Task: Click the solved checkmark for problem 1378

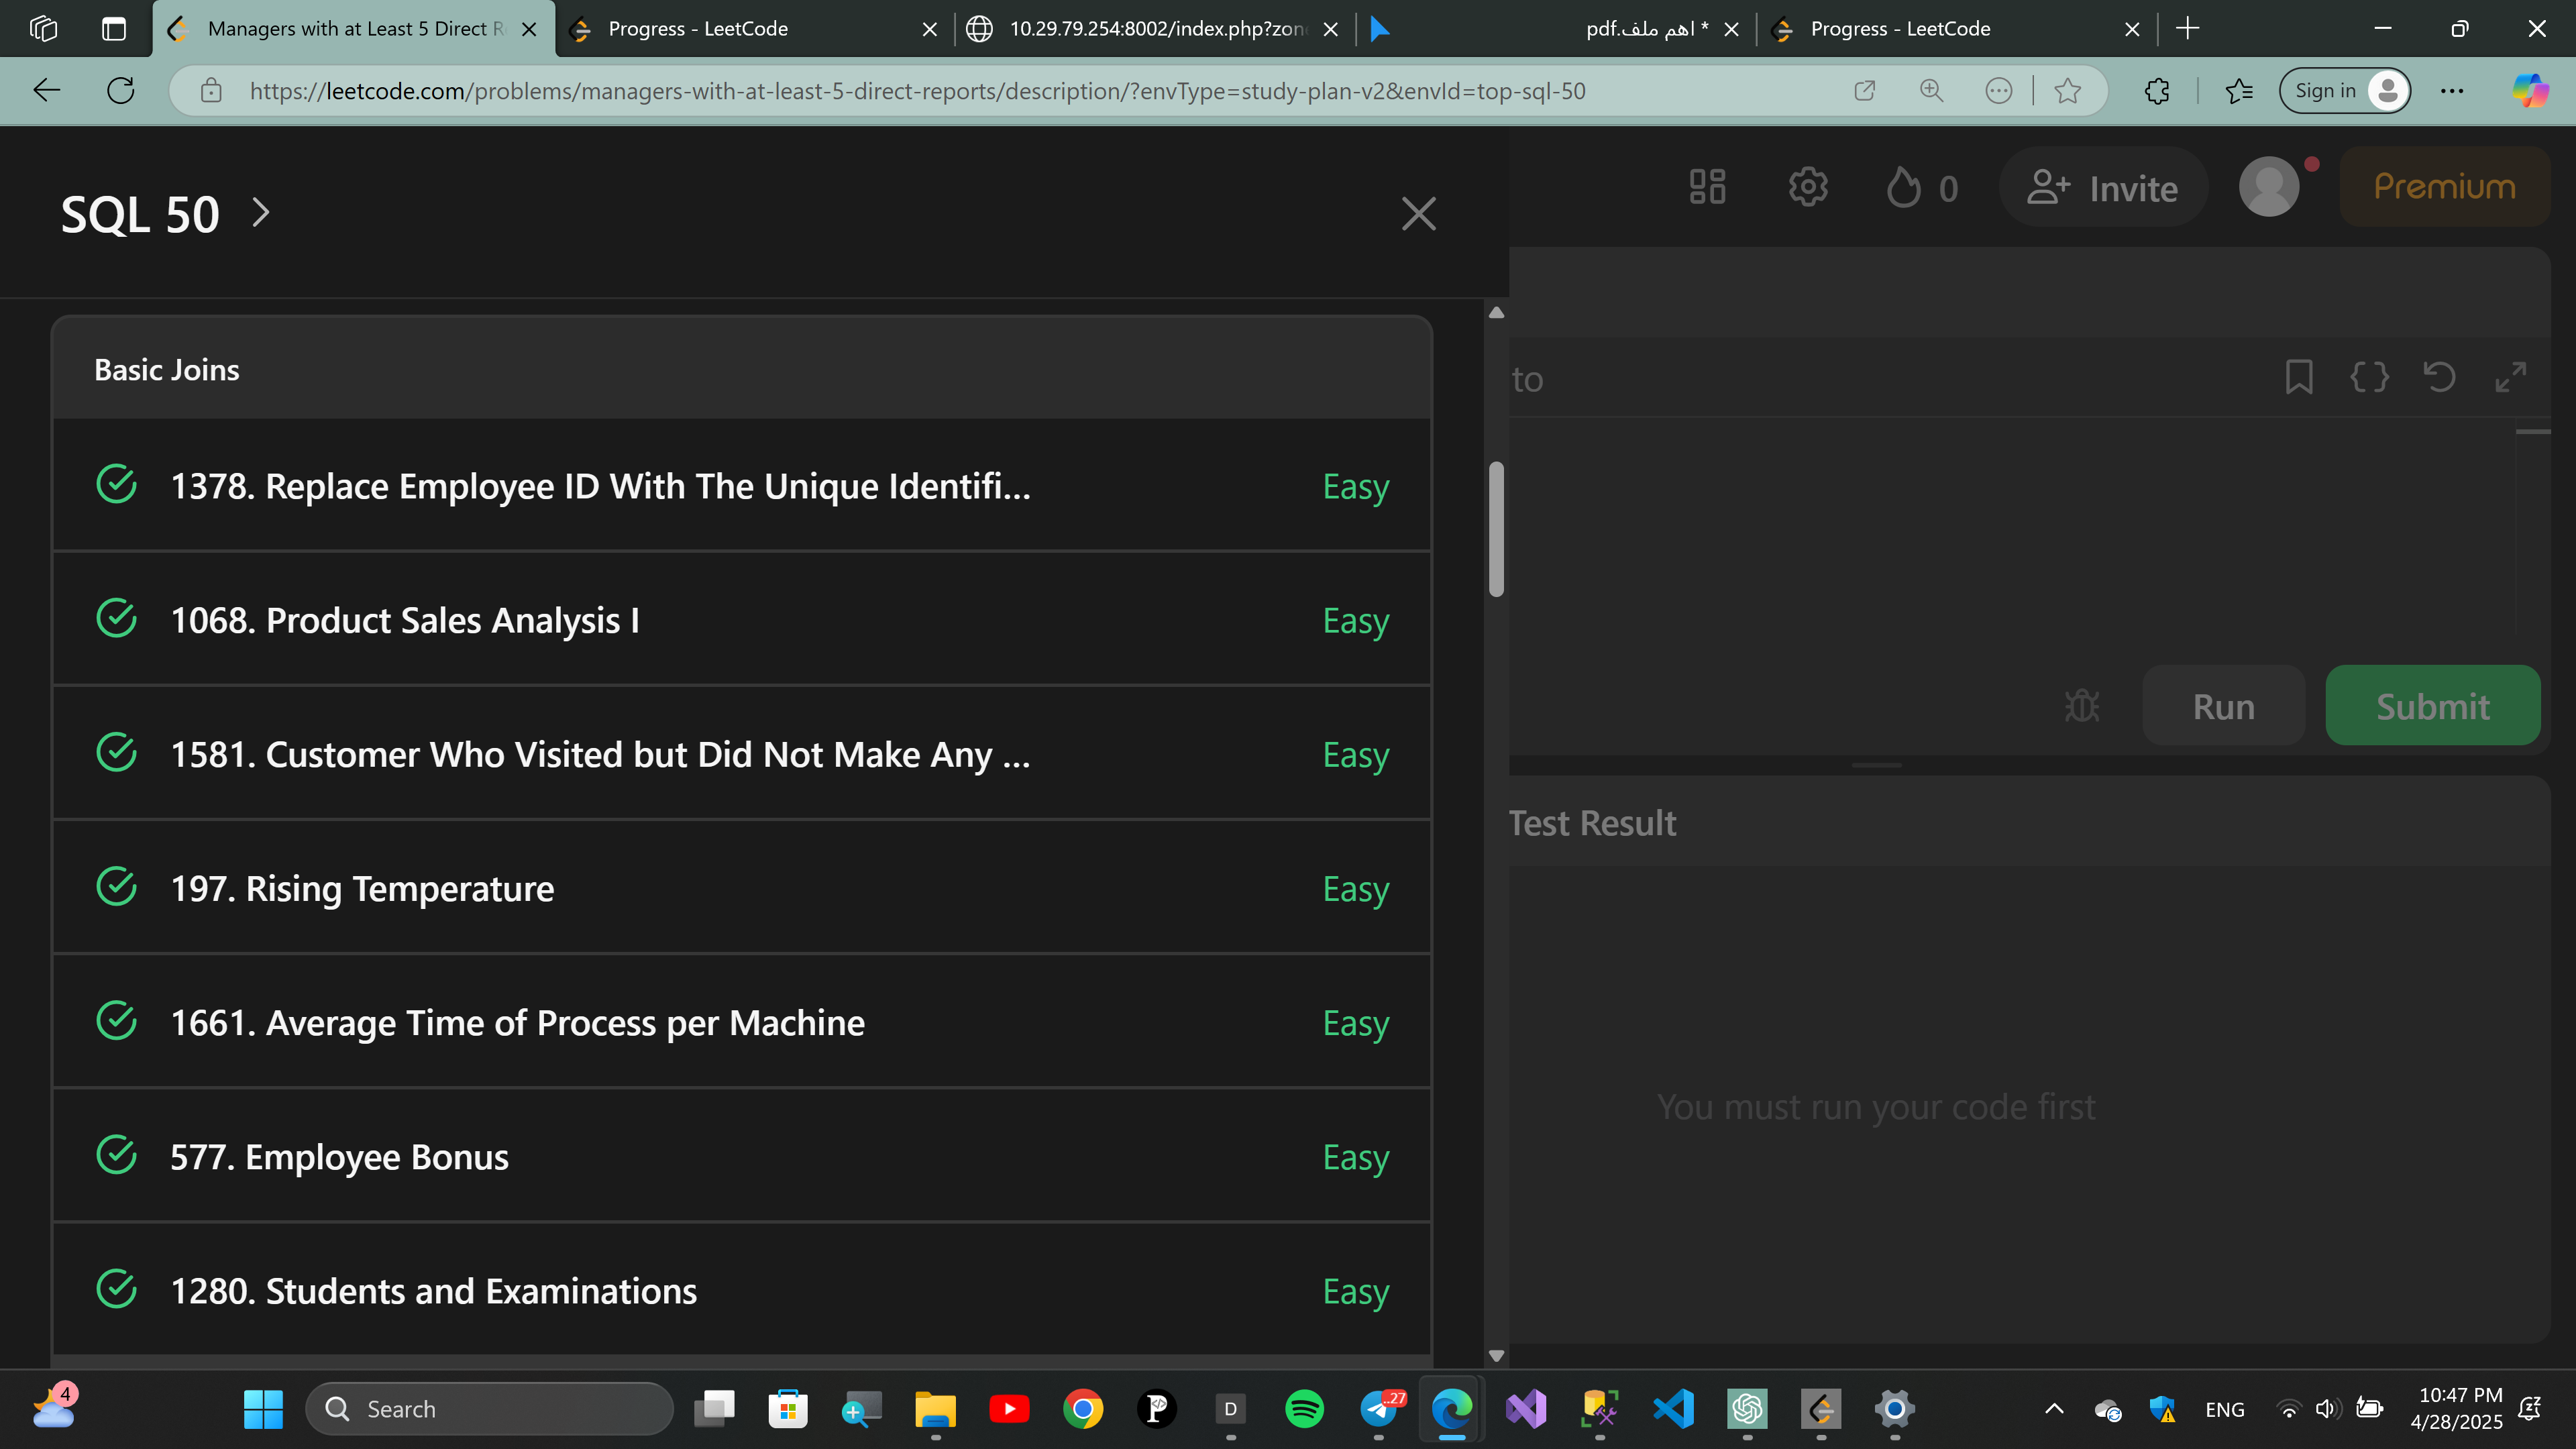Action: (x=116, y=484)
